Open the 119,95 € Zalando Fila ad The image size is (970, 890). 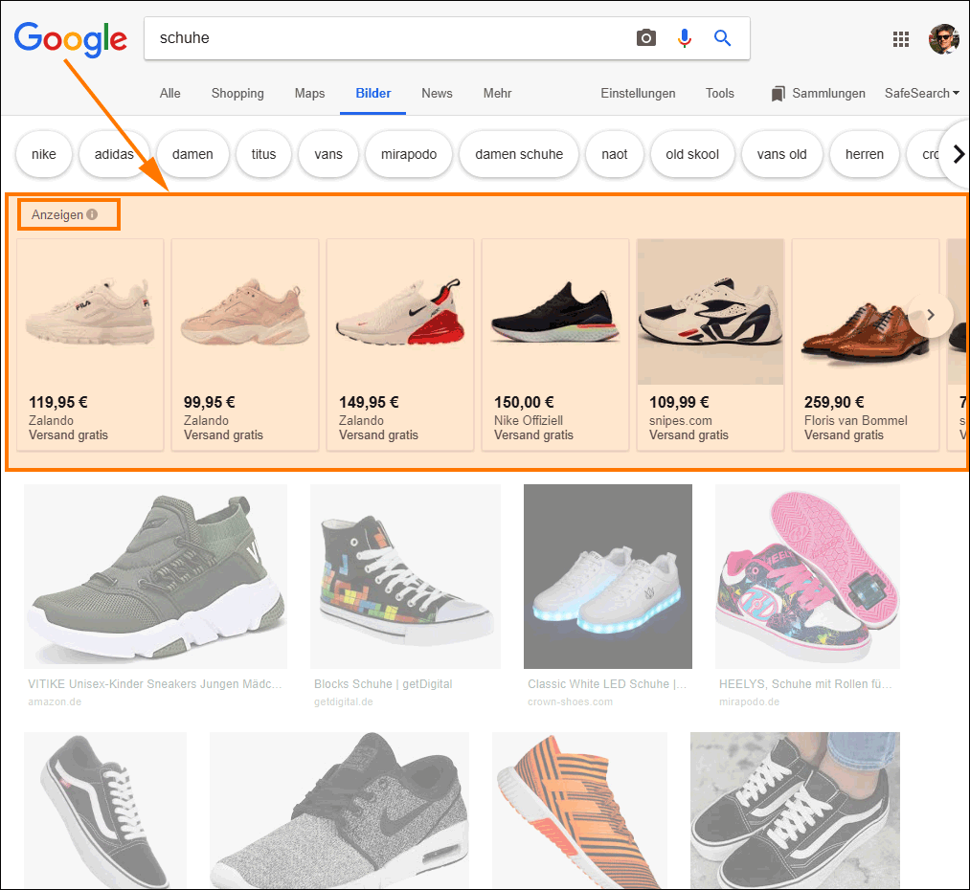(90, 345)
